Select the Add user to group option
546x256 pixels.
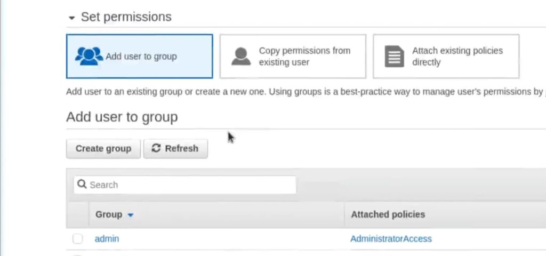[140, 56]
